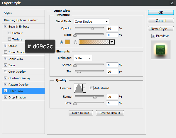Enable the Anti-aliased checkbox

(x=92, y=88)
